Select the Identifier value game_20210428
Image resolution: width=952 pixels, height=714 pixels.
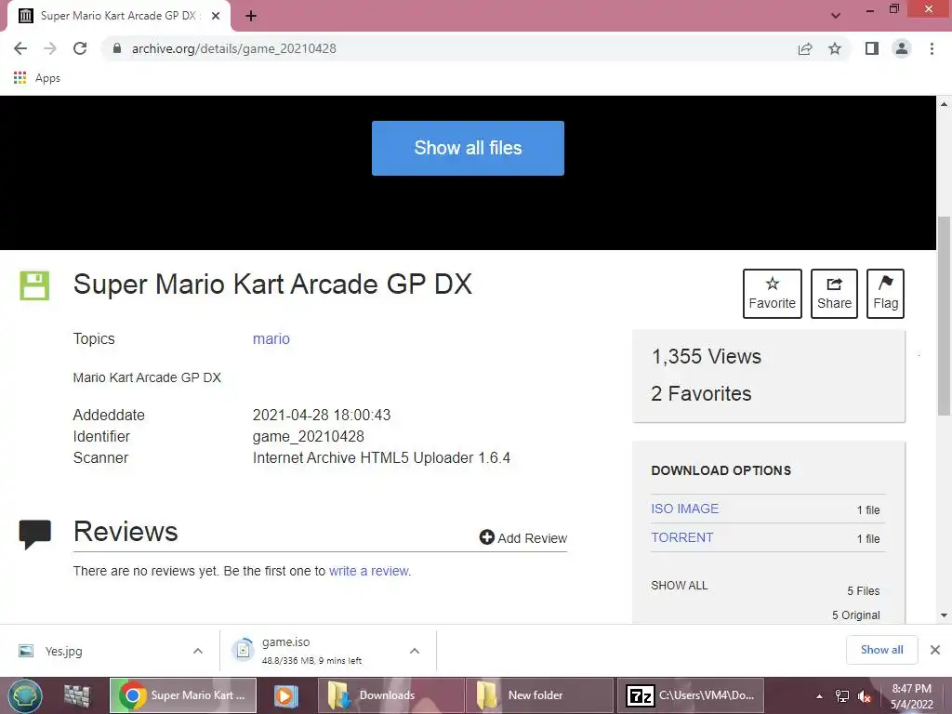click(x=309, y=437)
